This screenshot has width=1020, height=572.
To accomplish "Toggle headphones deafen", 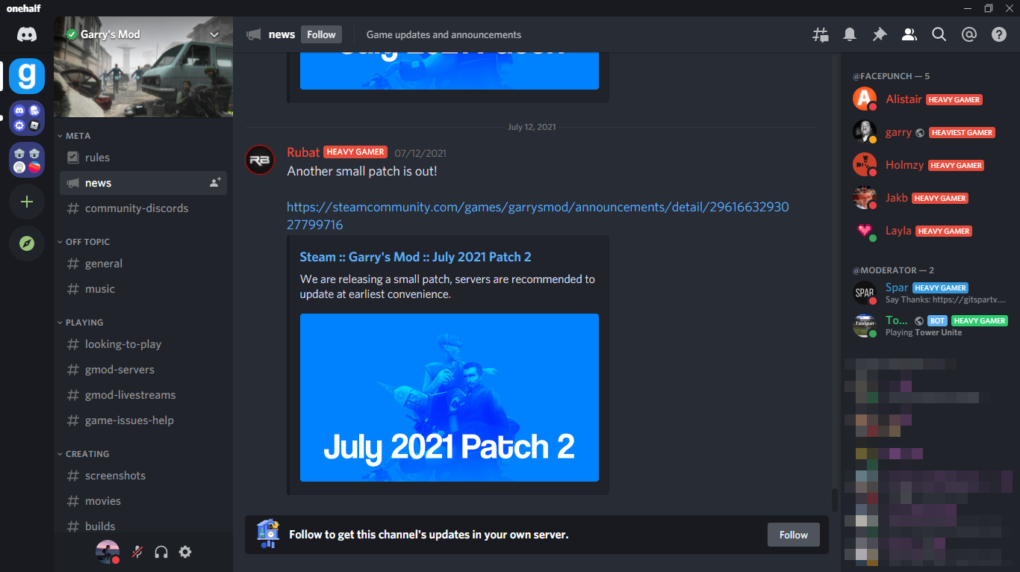I will coord(161,552).
